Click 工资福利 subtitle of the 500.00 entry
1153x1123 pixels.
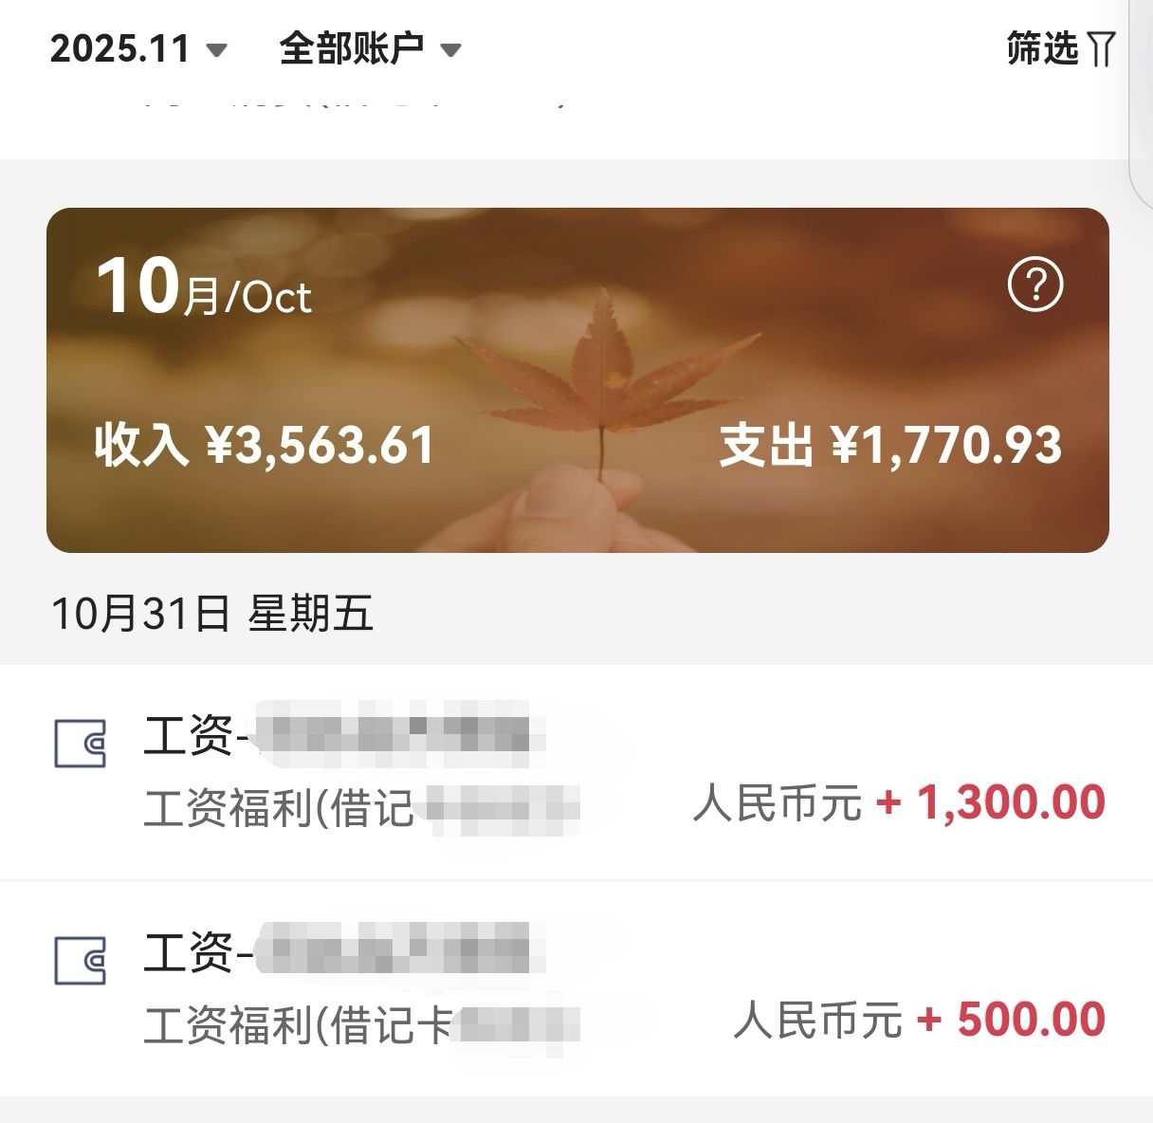click(x=297, y=1025)
